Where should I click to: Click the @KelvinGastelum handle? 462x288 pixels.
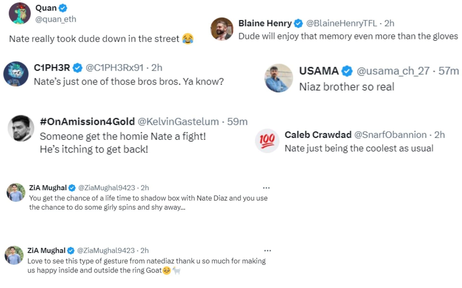pyautogui.click(x=178, y=122)
